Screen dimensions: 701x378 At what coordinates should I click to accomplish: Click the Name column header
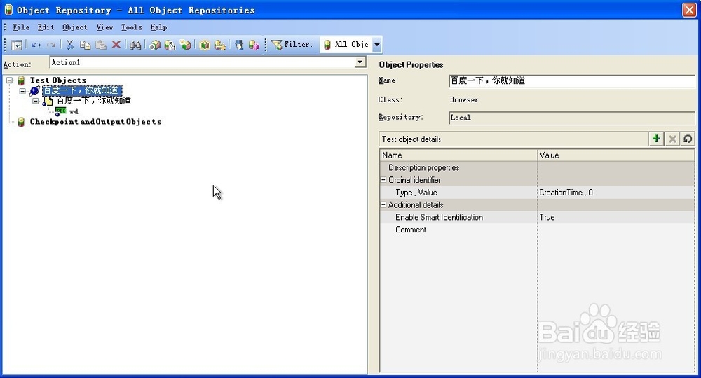(458, 155)
